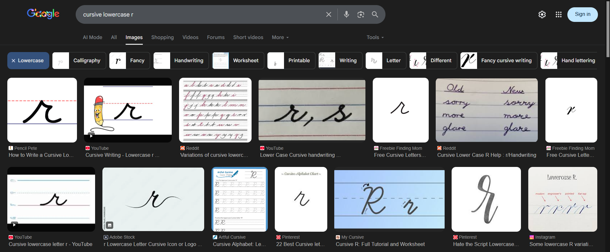Apply the Calligraphy filter chip

point(79,61)
